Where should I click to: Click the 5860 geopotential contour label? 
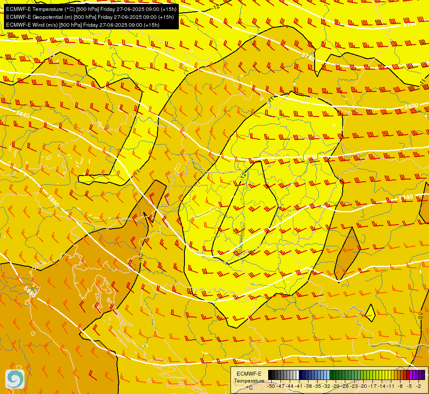[53, 201]
